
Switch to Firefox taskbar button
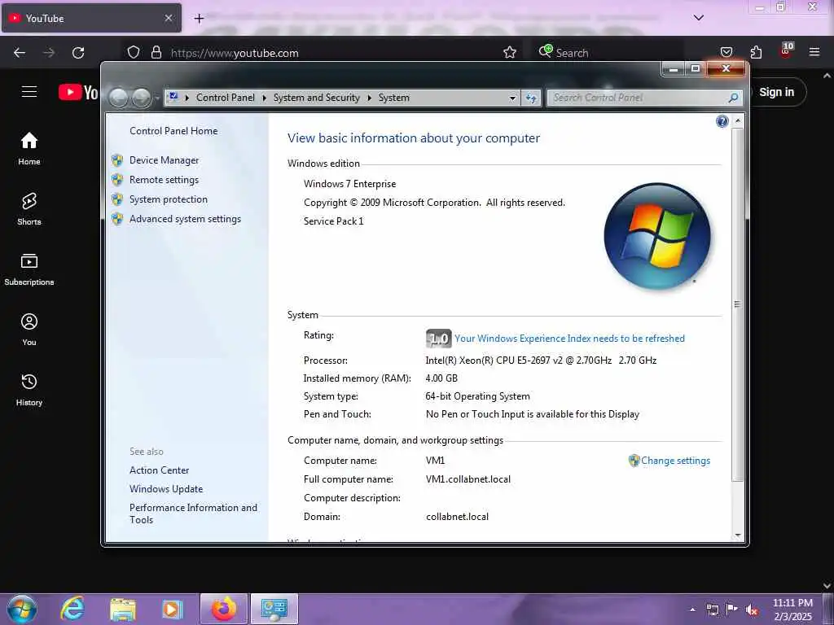pos(224,609)
